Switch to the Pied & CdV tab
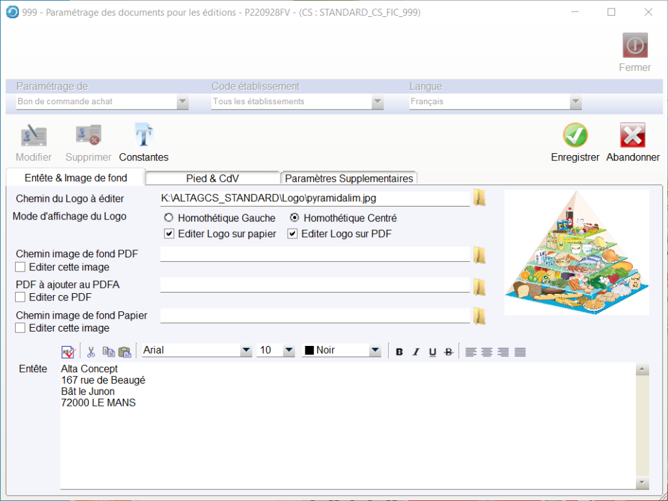 [x=213, y=179]
